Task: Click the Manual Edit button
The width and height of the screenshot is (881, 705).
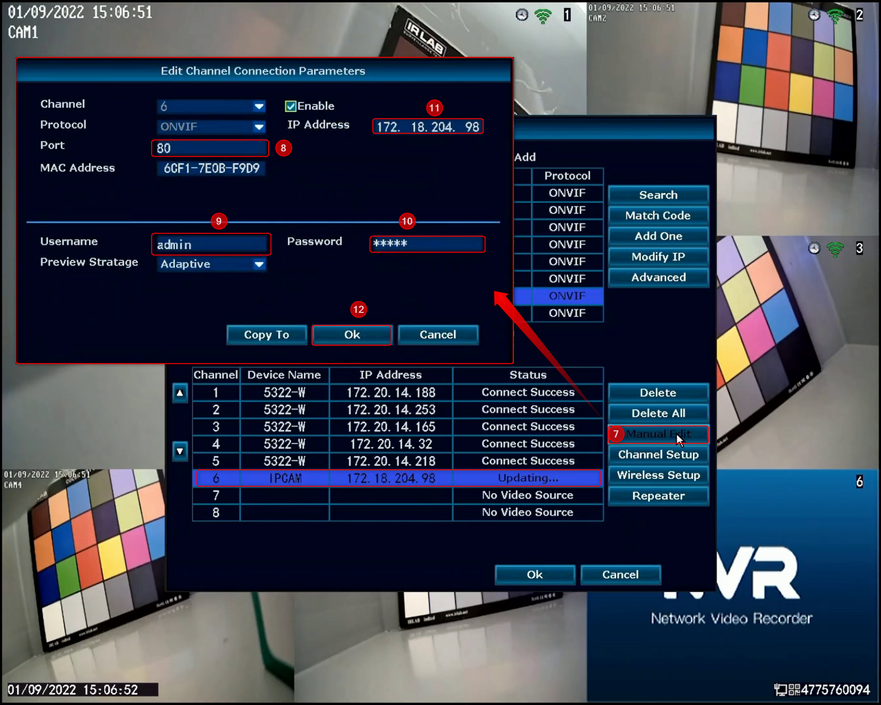Action: pyautogui.click(x=658, y=434)
